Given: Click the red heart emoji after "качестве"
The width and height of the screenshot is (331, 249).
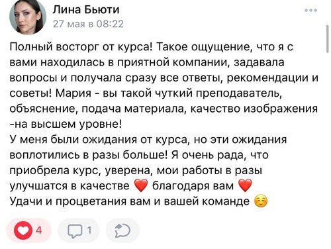Looking at the screenshot, I should click(141, 185).
